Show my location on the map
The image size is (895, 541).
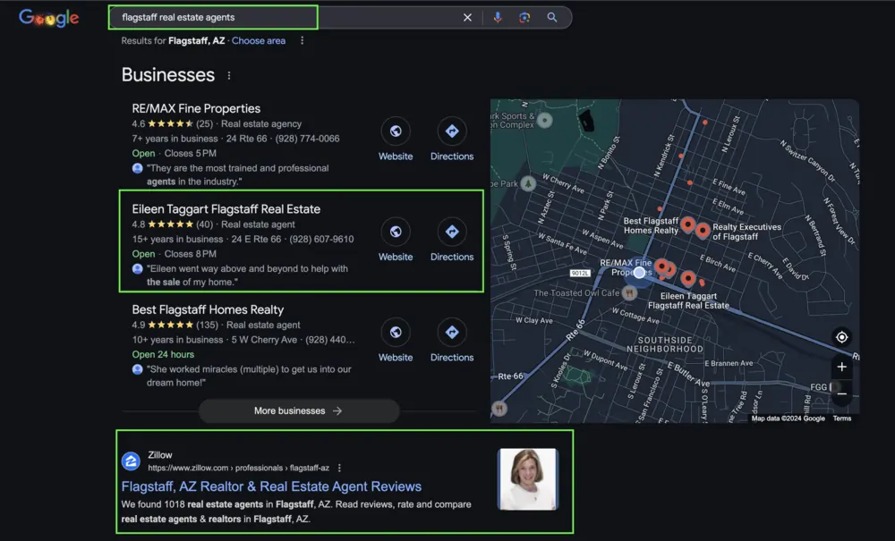[x=841, y=337]
